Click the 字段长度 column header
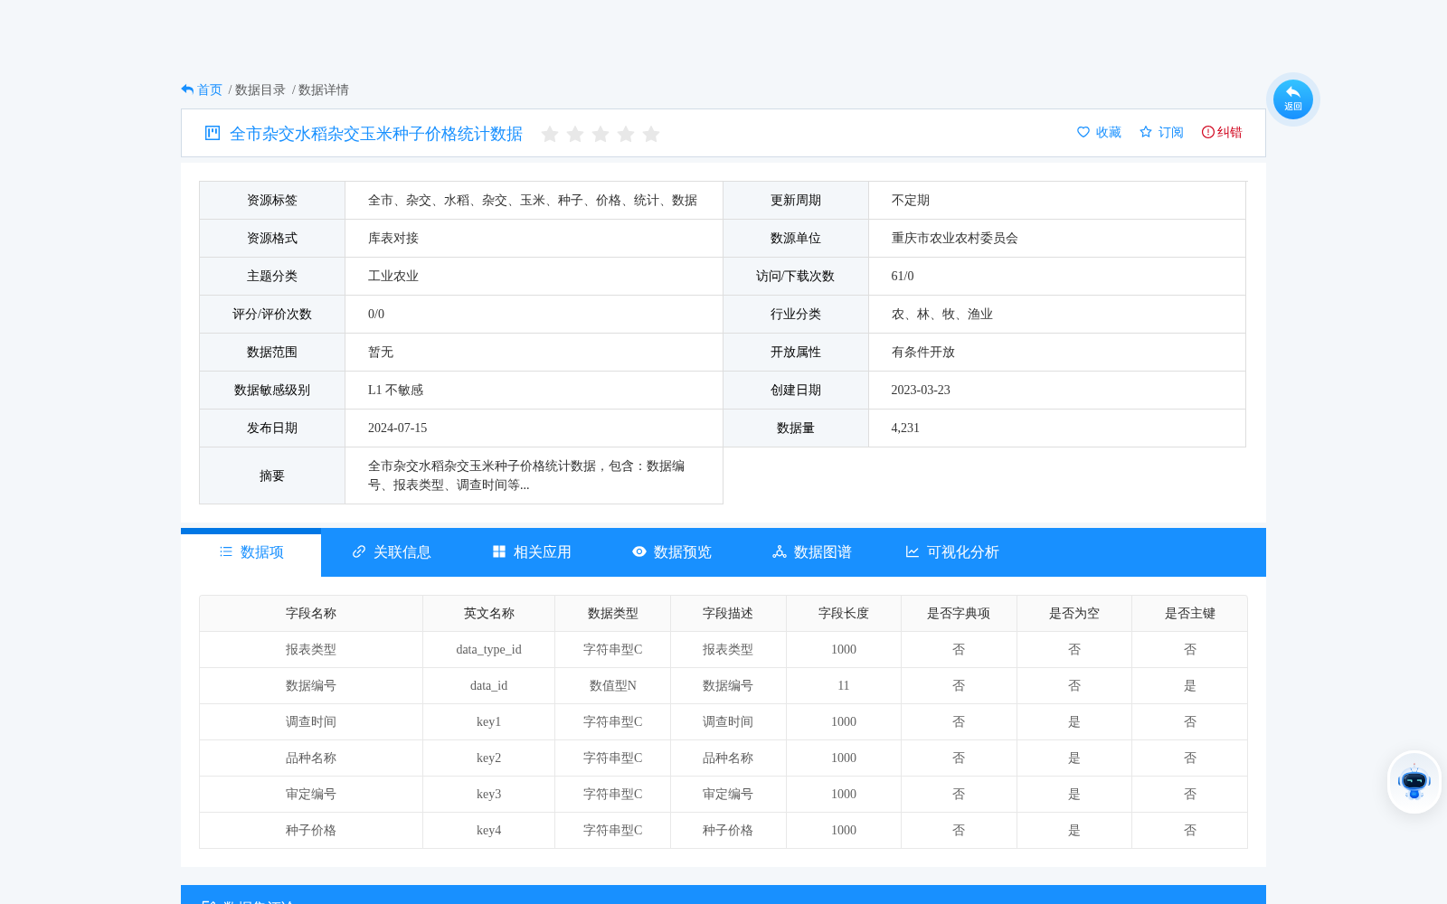 pos(844,613)
